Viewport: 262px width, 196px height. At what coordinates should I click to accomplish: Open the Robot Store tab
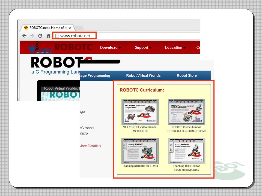[187, 75]
